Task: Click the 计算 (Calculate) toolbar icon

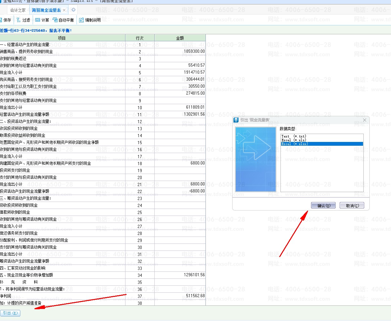Action: tap(38, 20)
